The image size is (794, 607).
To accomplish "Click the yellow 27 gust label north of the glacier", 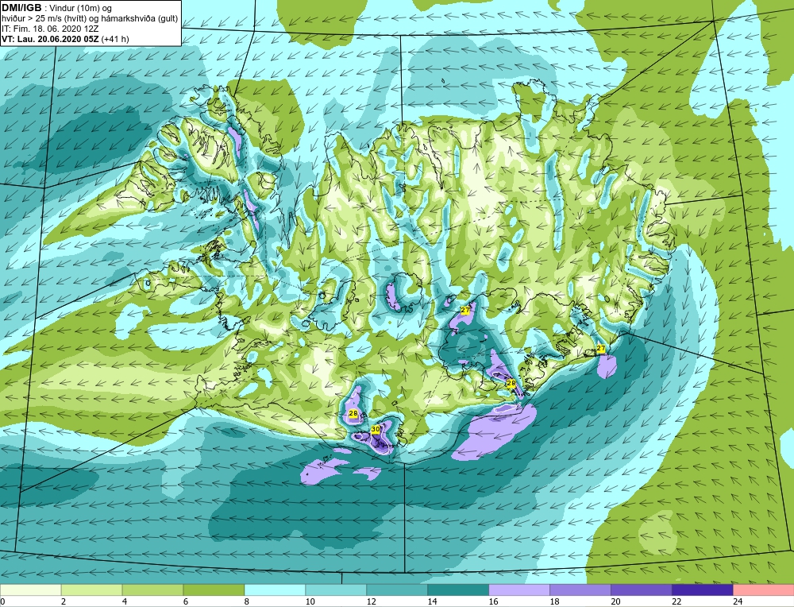I will 464,310.
